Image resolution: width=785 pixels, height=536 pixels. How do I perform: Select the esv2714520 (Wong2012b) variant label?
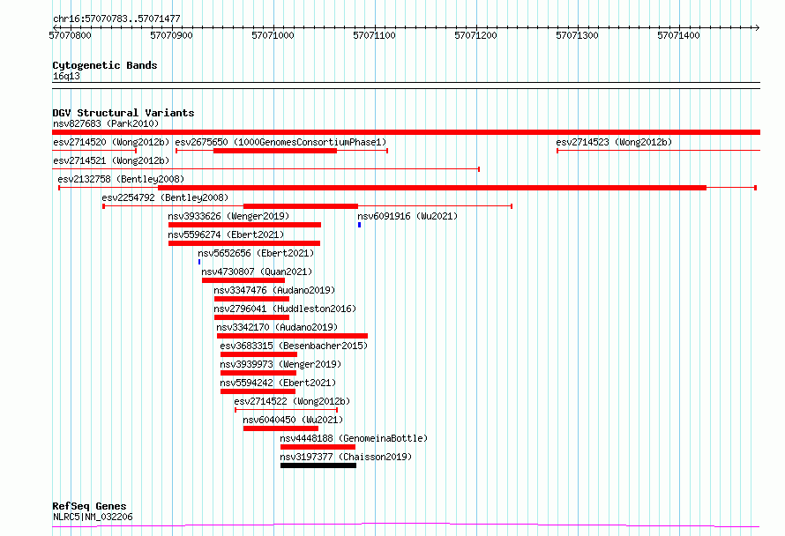pos(111,142)
